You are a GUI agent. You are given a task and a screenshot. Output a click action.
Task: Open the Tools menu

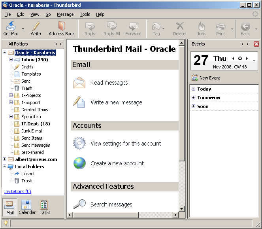tap(85, 14)
